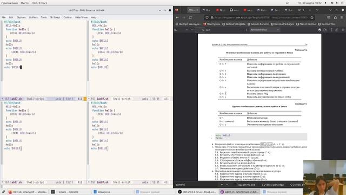Switch to lab07.sh GNU Emacs taskbar item
The height and width of the screenshot is (195, 346).
click(x=240, y=192)
